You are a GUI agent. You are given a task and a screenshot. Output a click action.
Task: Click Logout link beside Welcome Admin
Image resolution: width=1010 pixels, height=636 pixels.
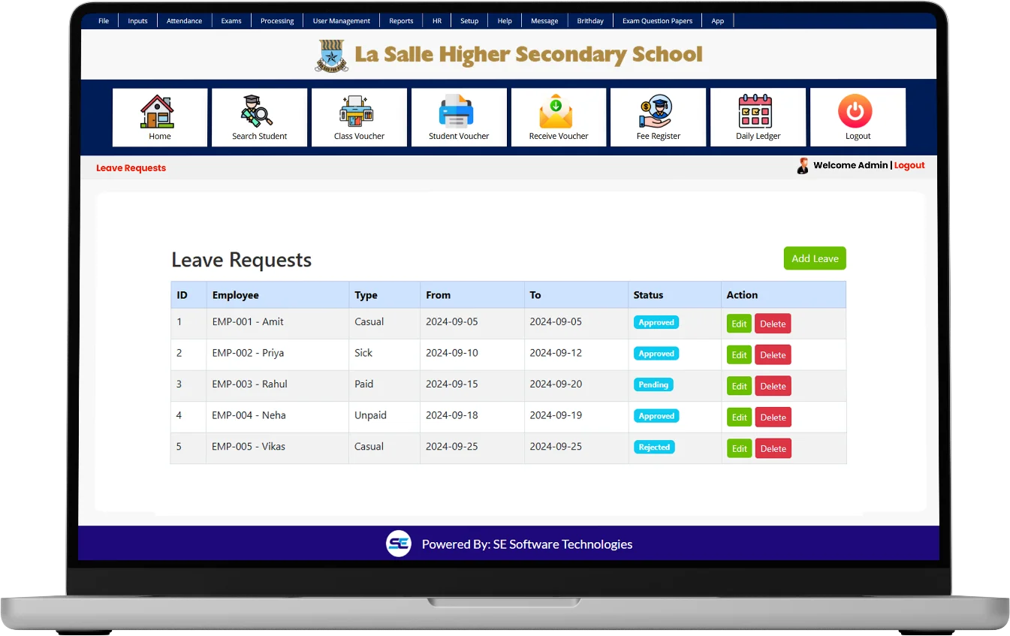tap(909, 165)
